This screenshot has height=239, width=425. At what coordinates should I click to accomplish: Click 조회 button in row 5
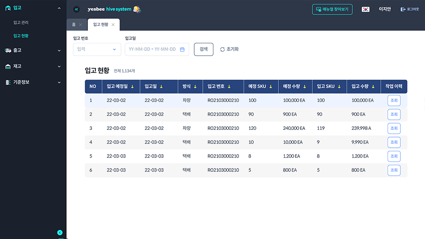(x=394, y=156)
